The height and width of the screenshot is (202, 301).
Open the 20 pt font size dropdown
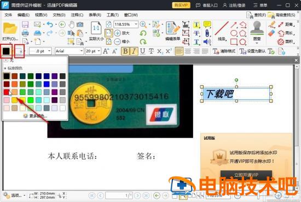[x=99, y=51]
